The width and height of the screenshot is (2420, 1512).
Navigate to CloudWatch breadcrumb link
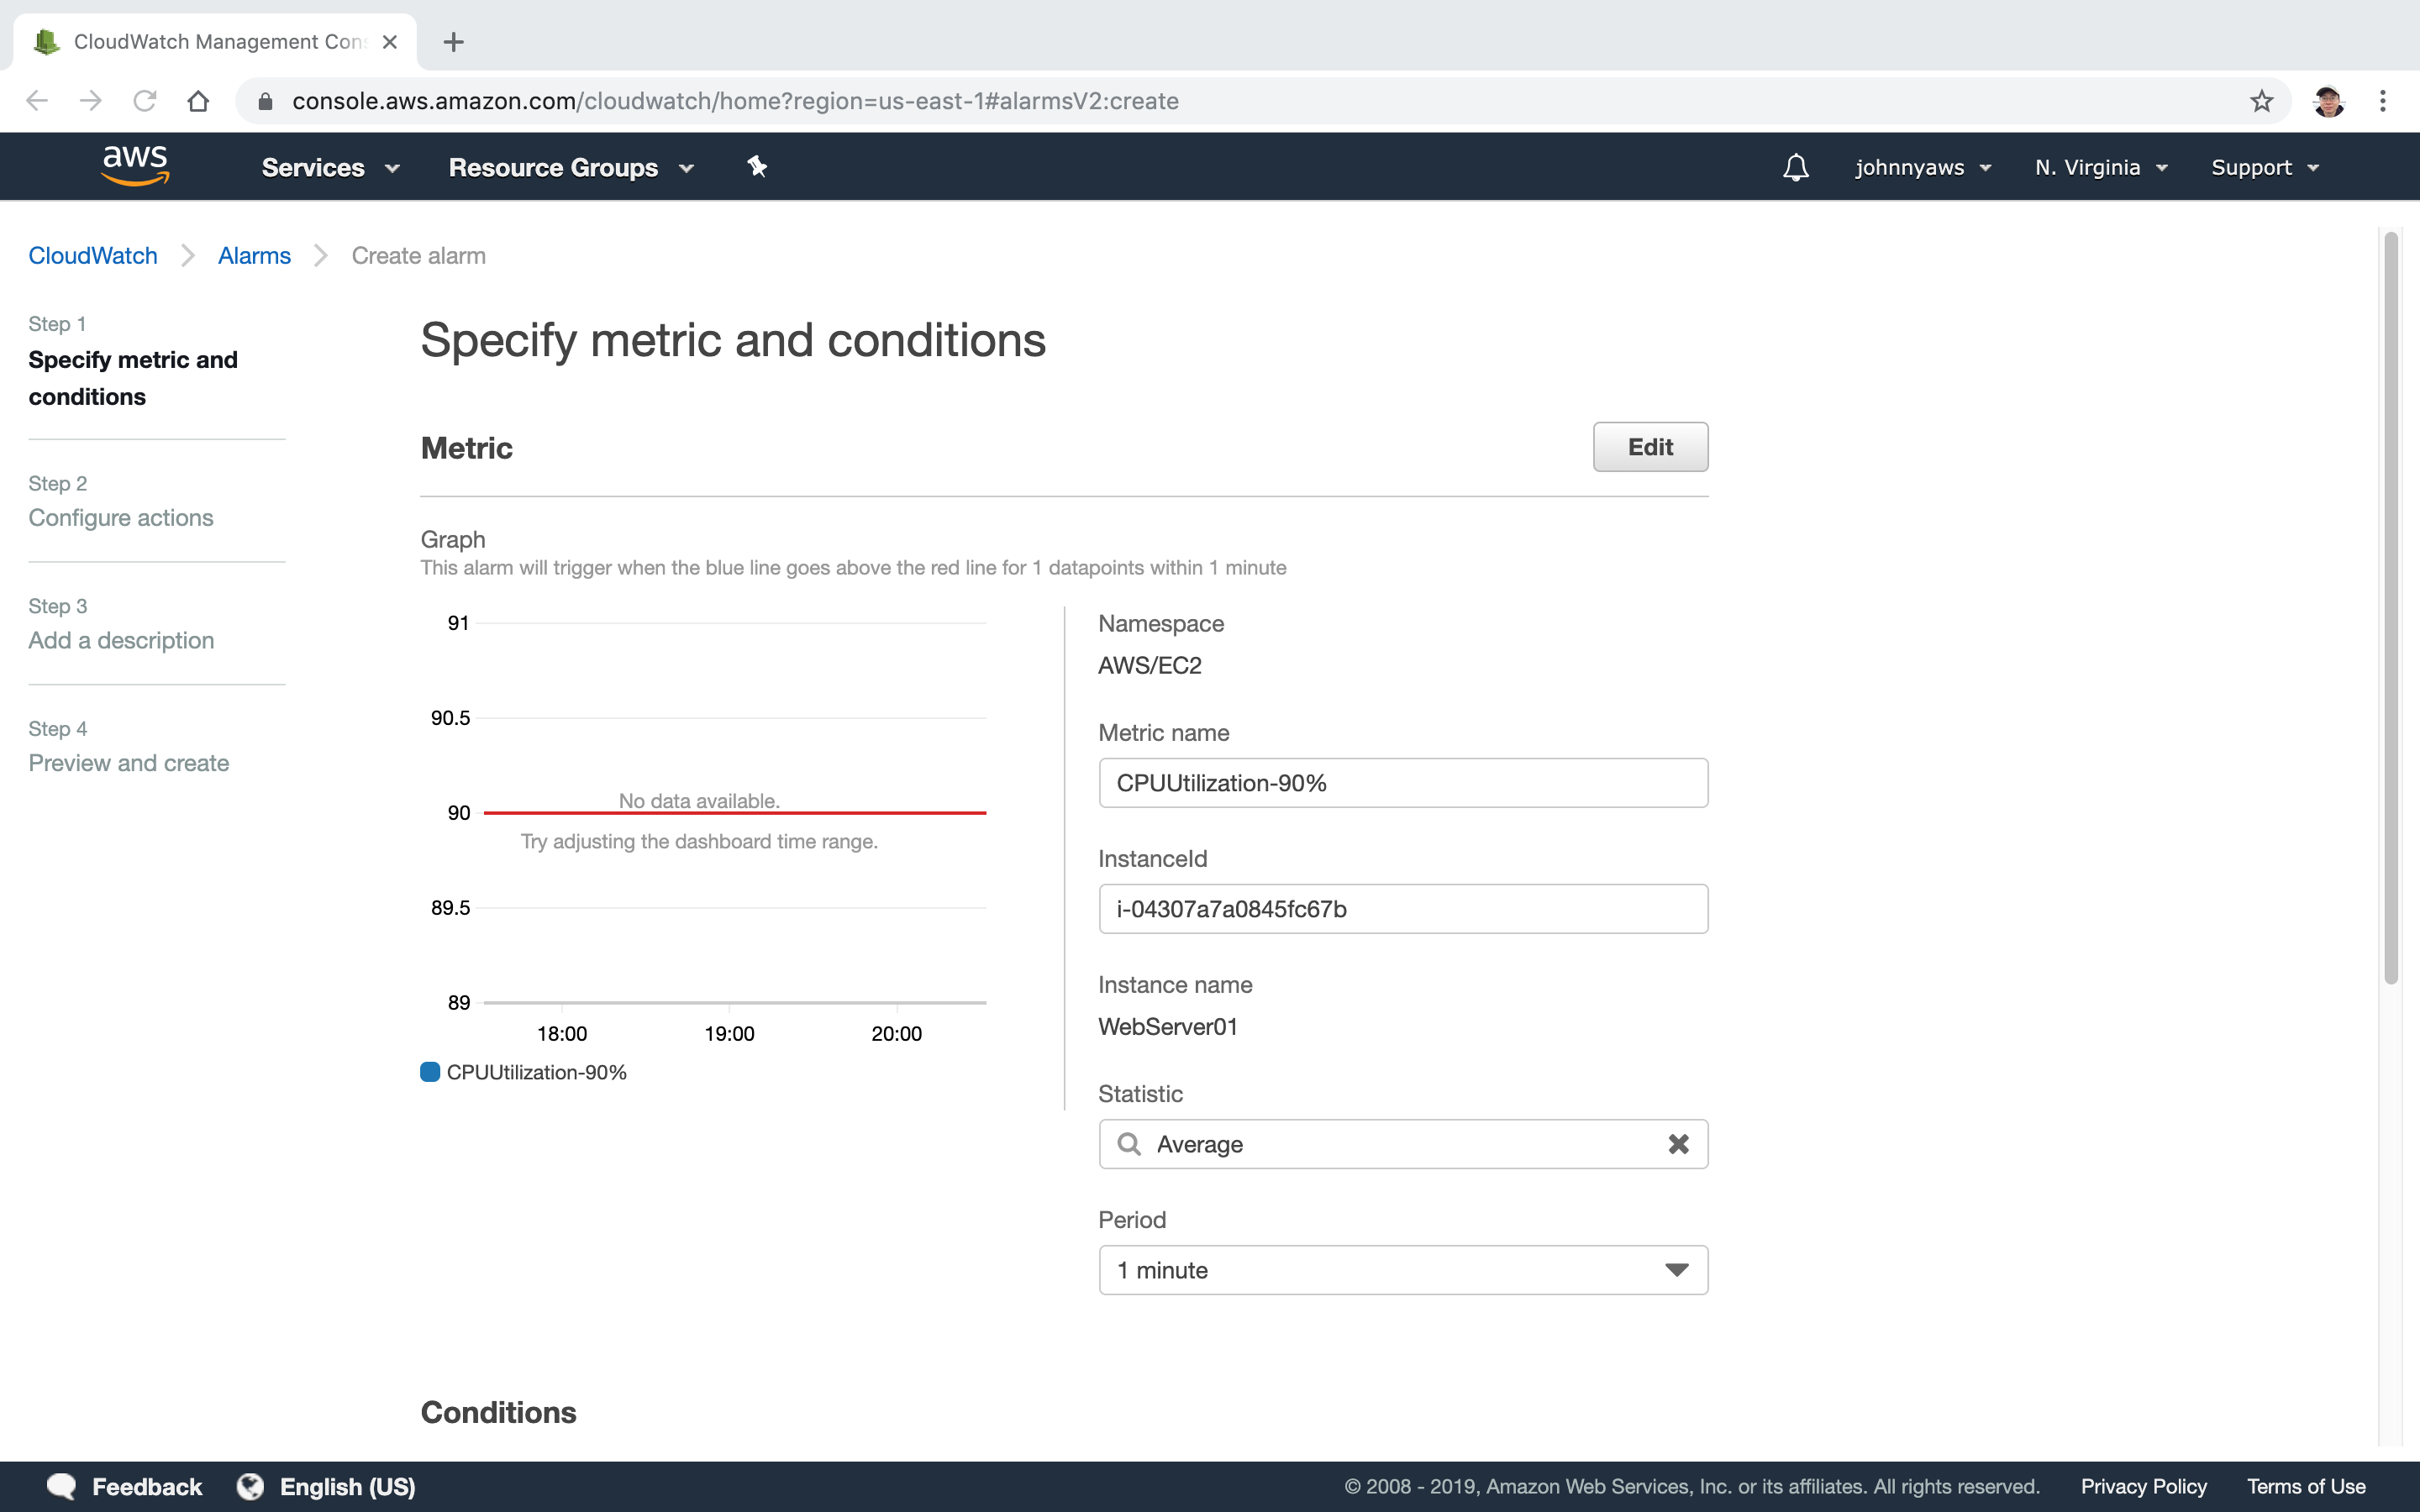[x=93, y=256]
